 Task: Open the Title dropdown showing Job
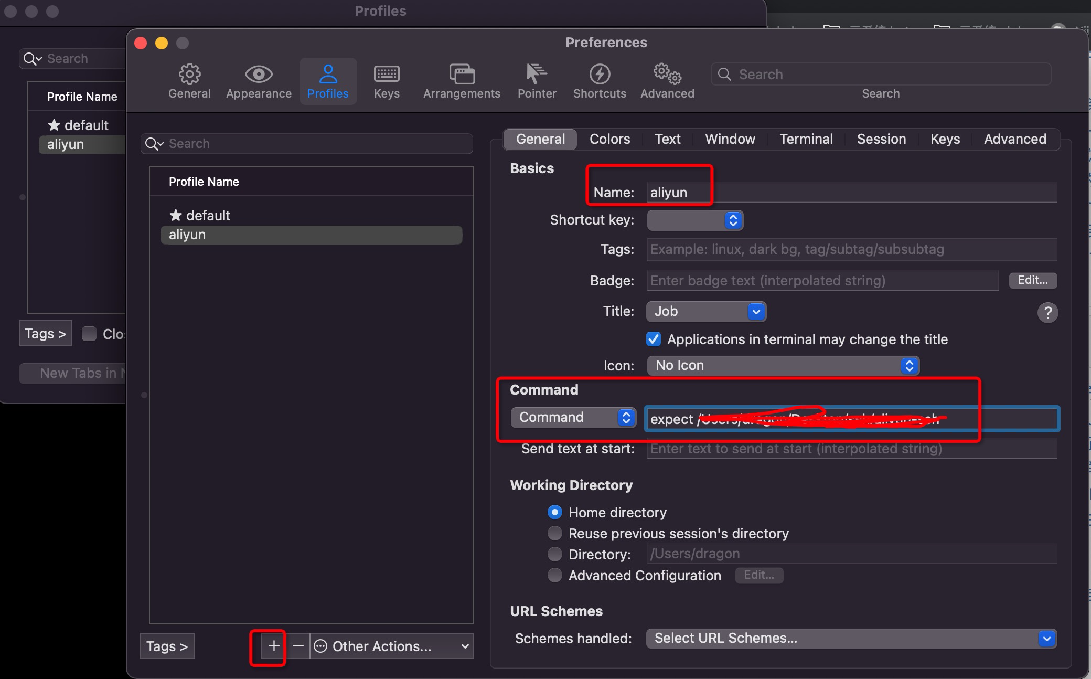click(x=706, y=312)
